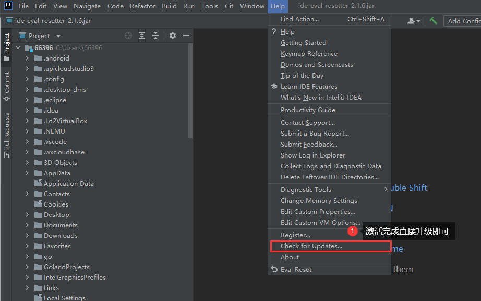Open the Diagnostic Tools submenu
This screenshot has height=301, width=481.
[330, 189]
